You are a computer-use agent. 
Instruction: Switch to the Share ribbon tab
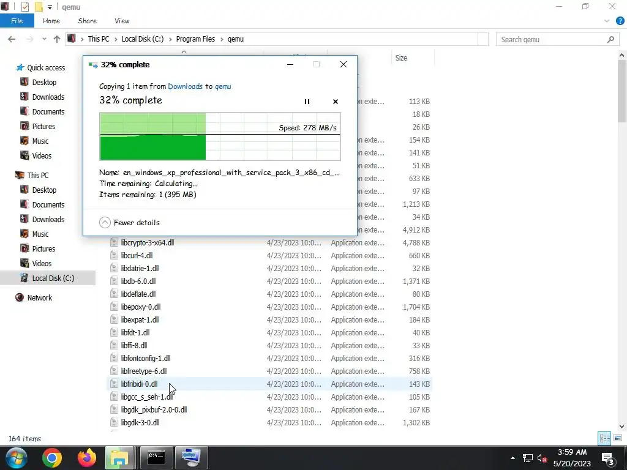click(87, 21)
